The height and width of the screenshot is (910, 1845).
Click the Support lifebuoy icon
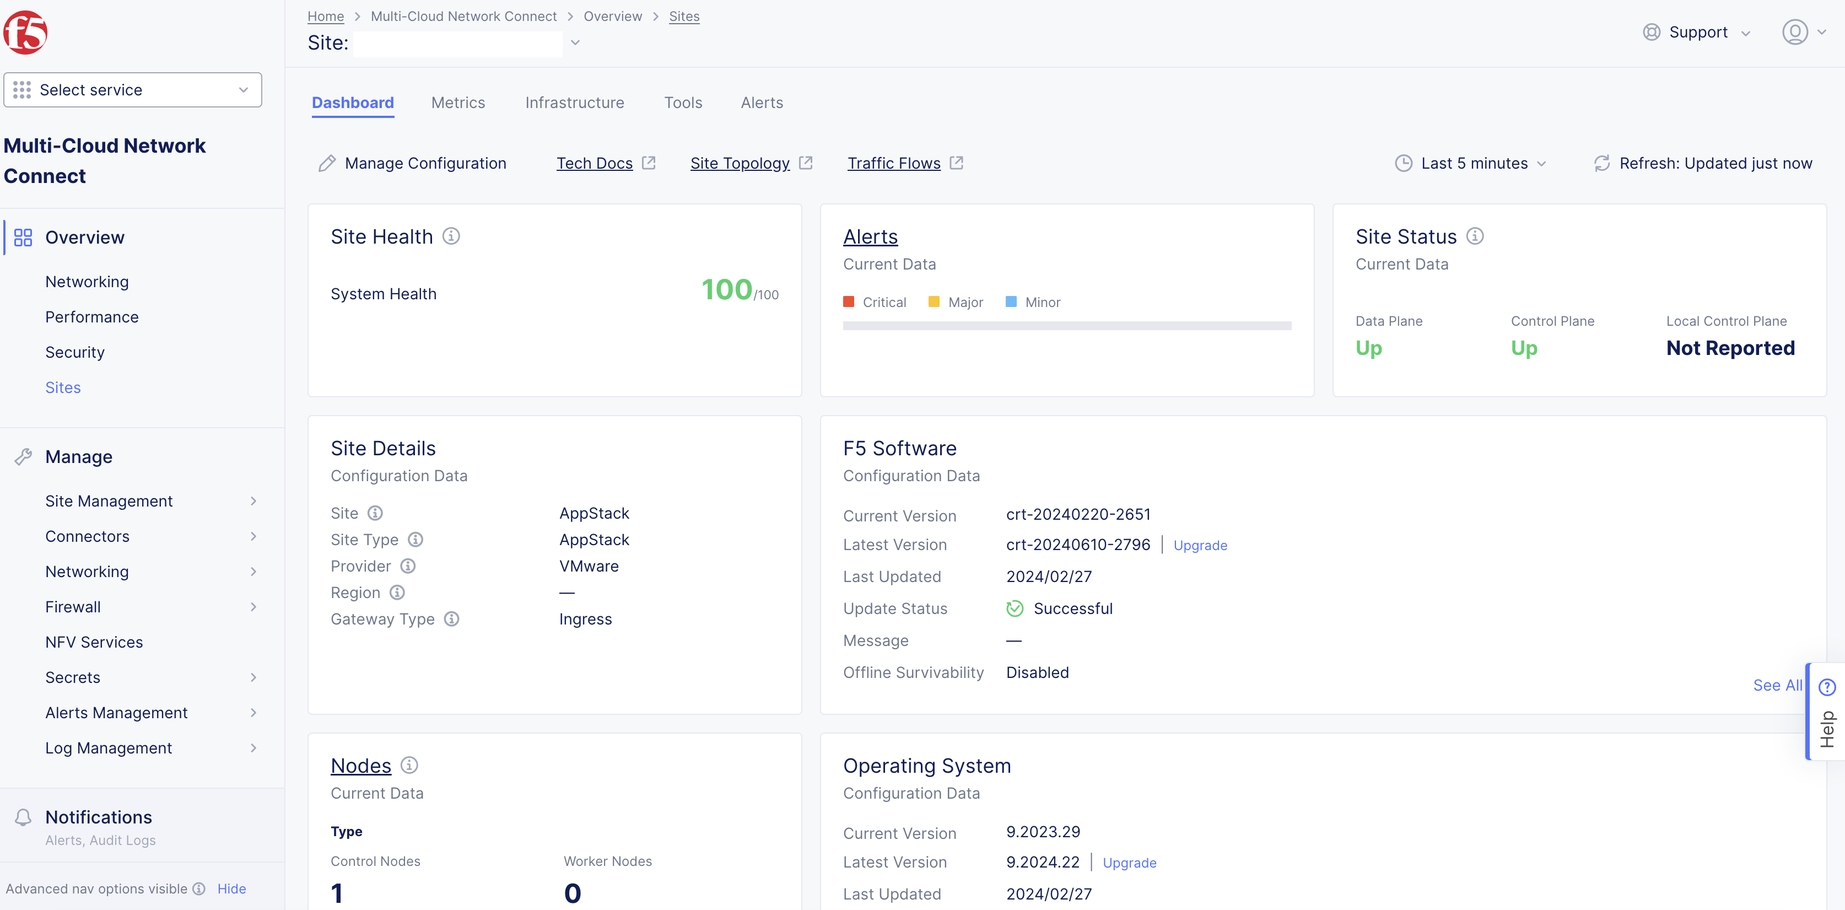click(1652, 32)
